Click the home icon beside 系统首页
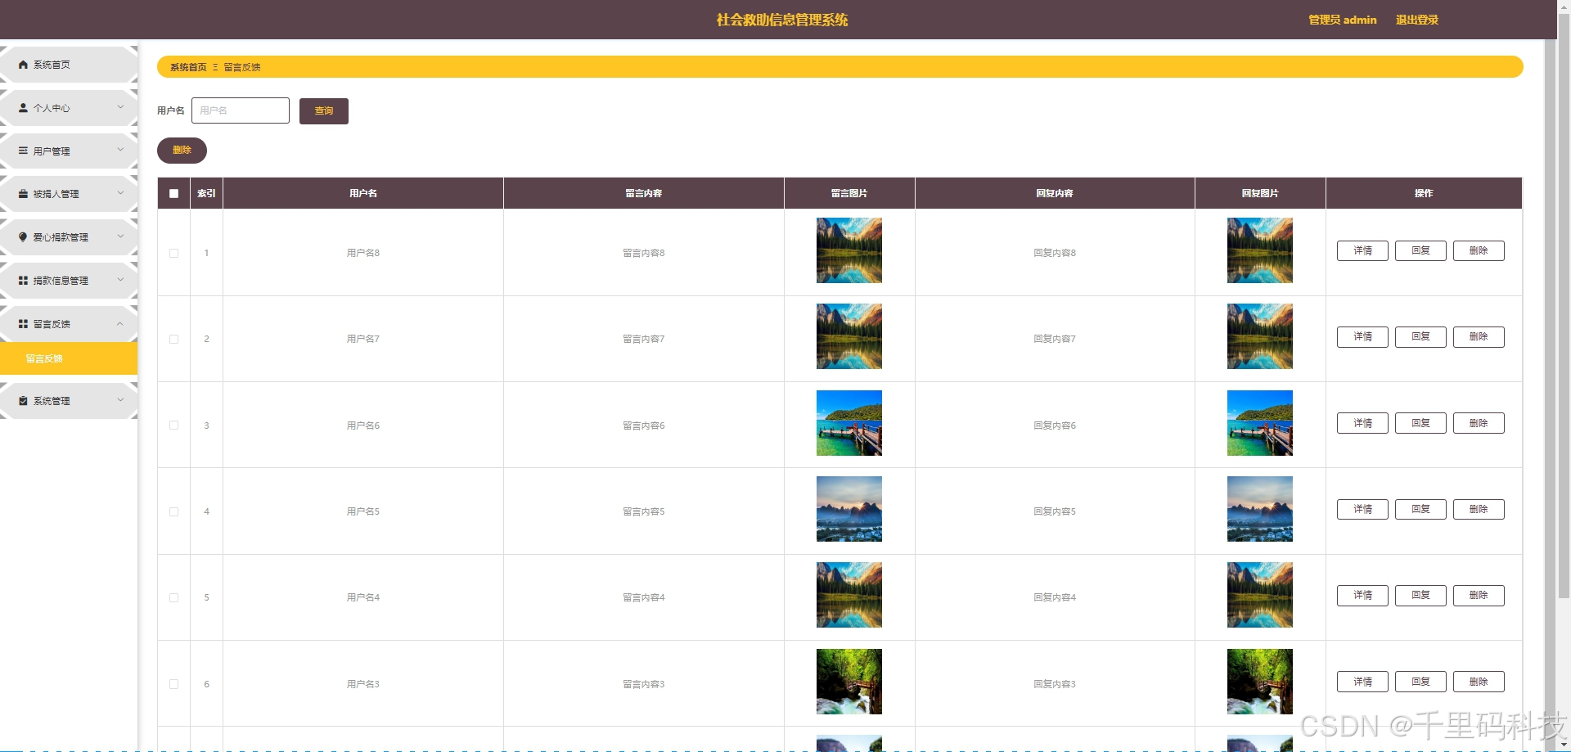The image size is (1571, 752). click(23, 65)
